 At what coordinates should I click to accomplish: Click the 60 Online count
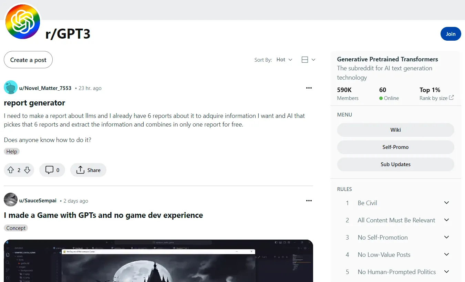point(389,94)
